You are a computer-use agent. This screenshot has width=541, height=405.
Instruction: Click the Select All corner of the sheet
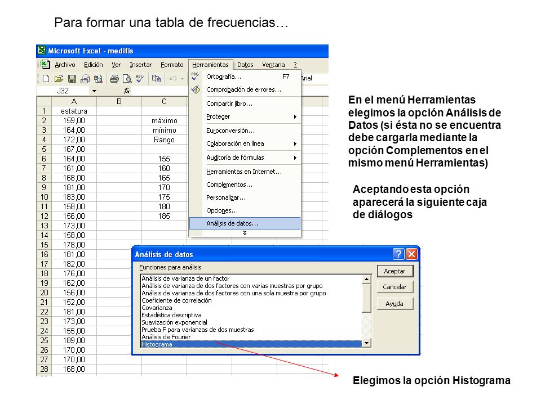44,102
